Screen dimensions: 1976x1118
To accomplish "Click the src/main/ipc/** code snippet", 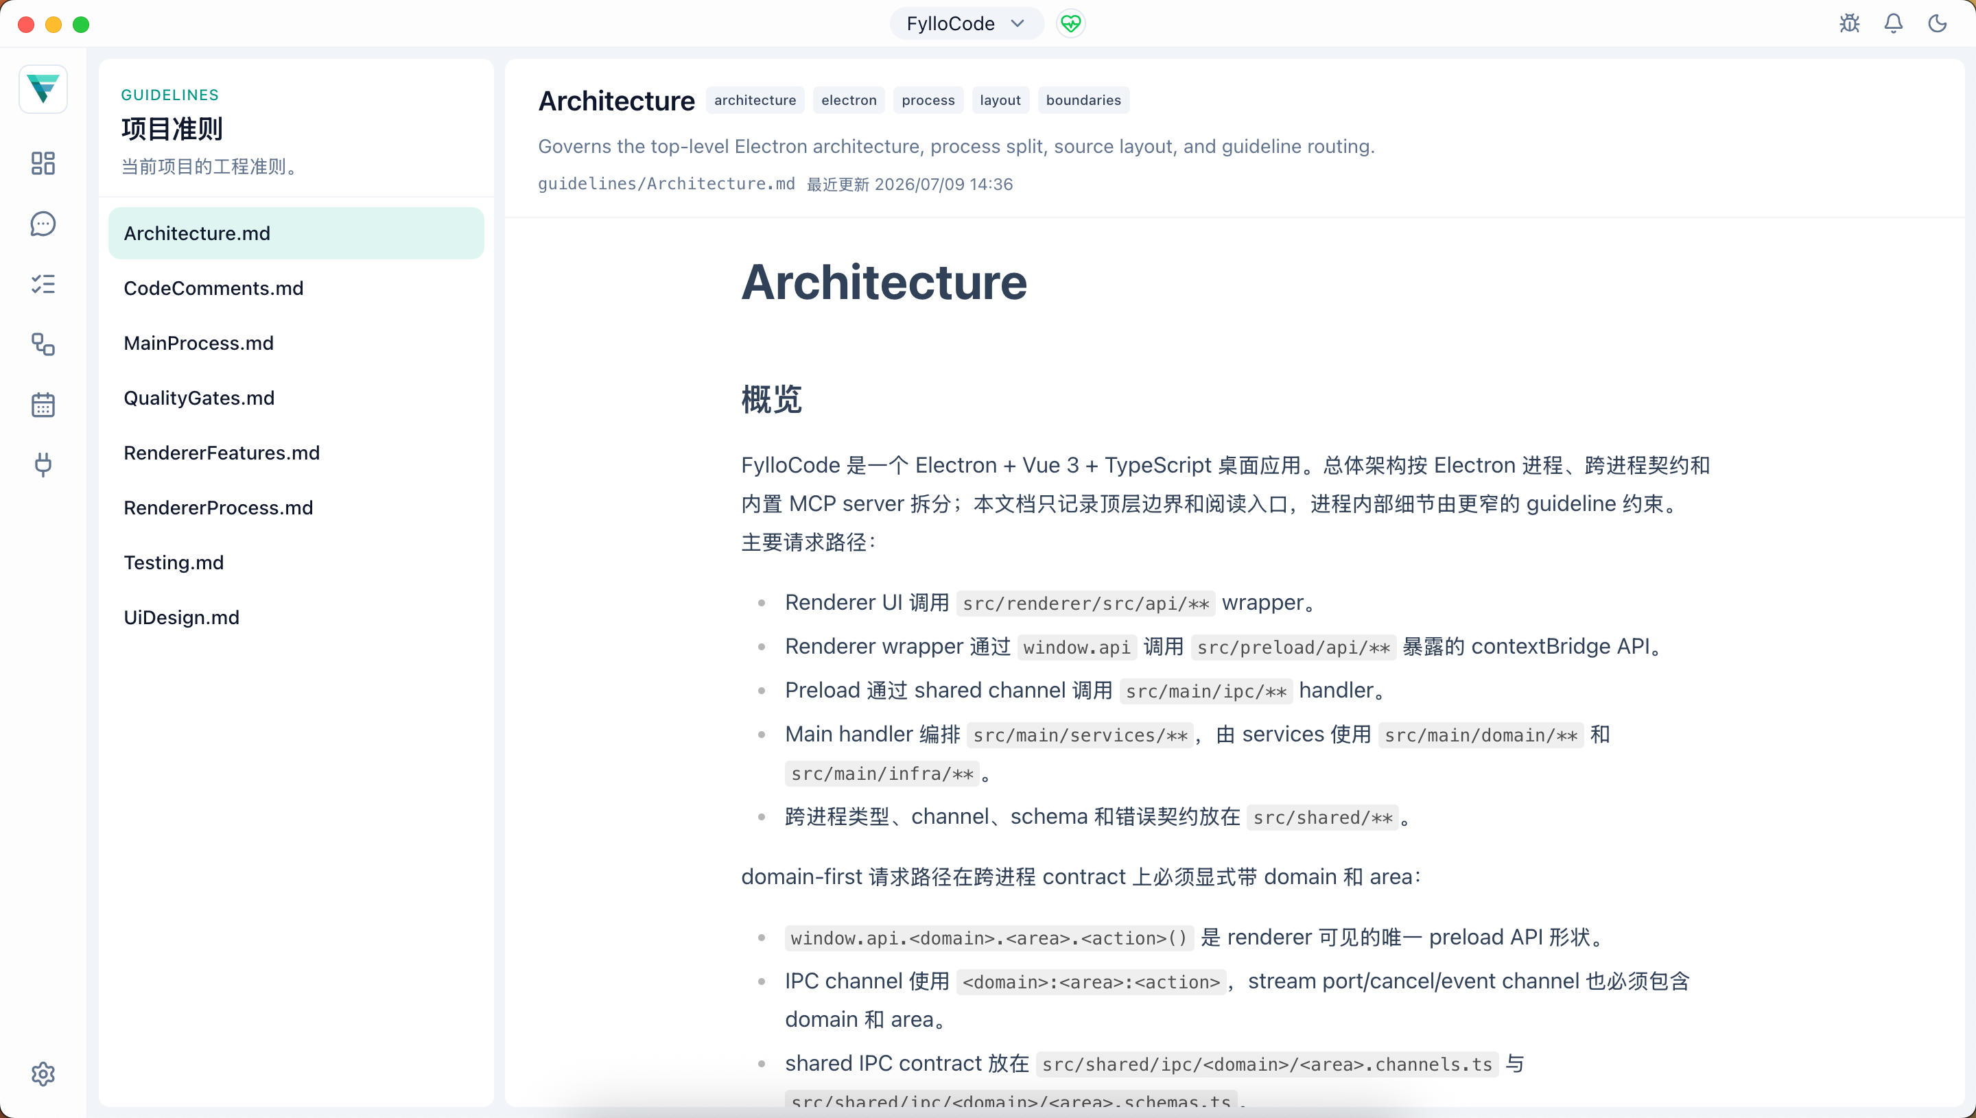I will tap(1205, 691).
